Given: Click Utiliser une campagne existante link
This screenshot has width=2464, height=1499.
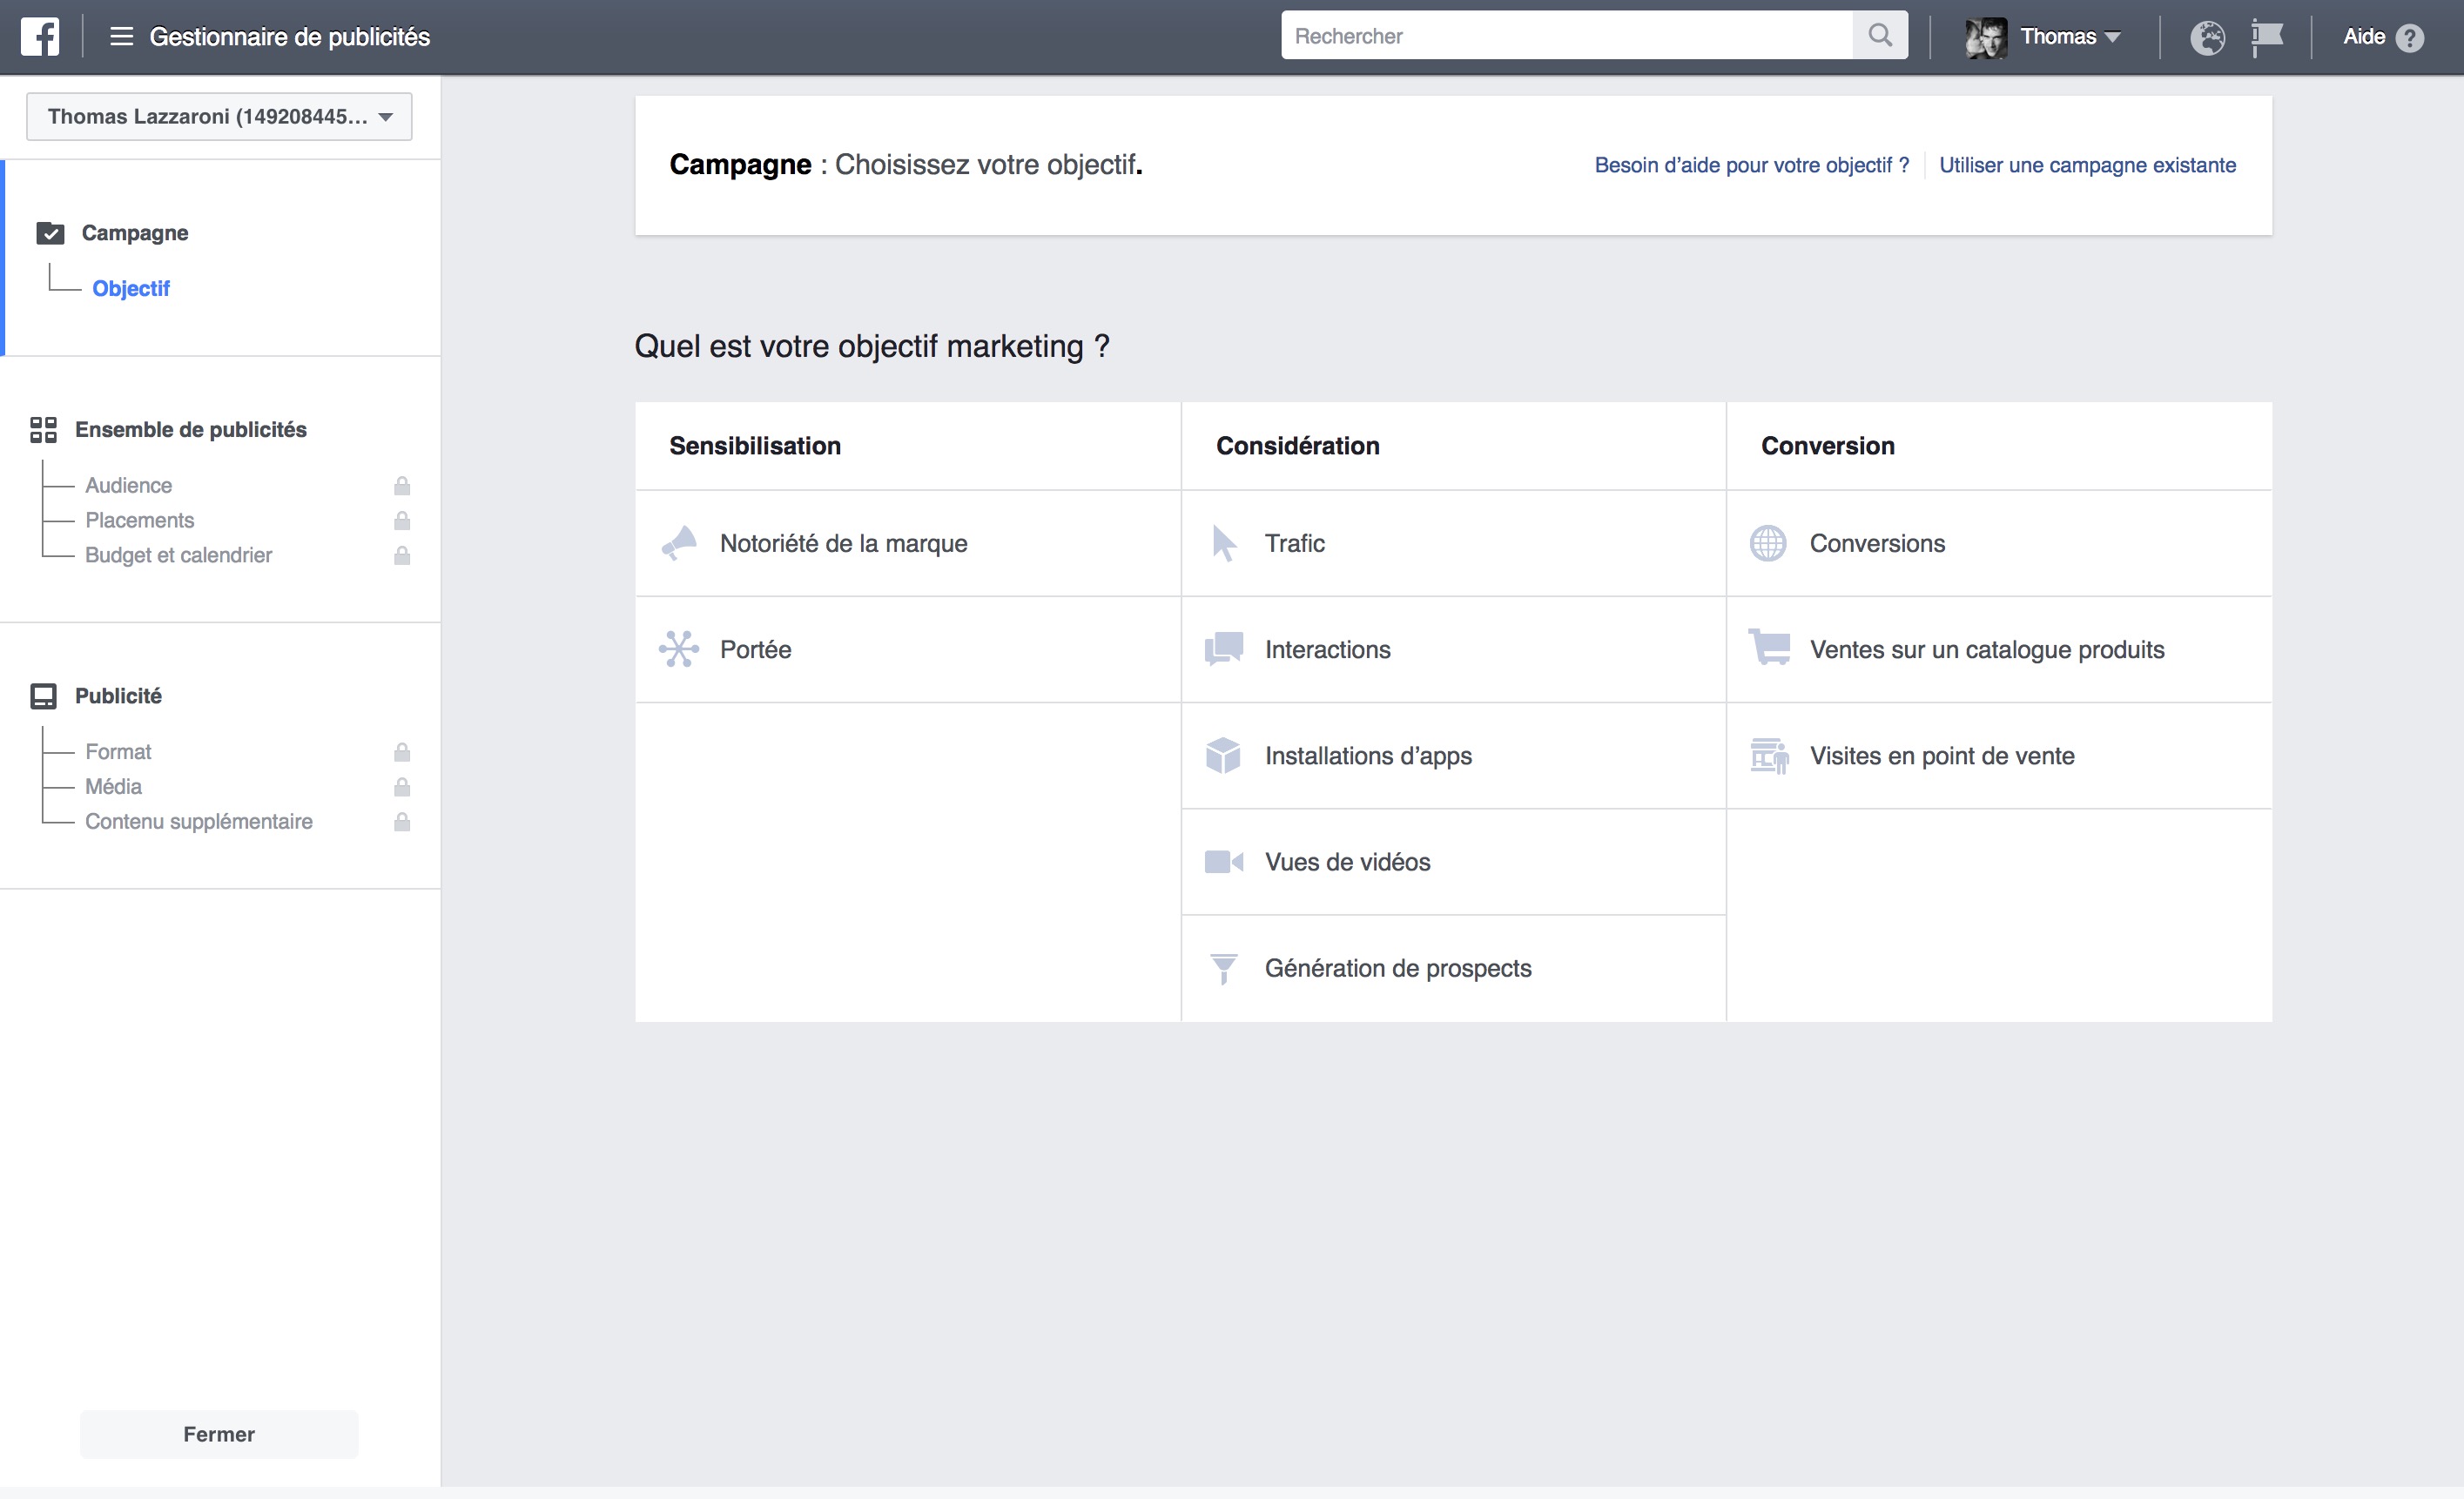Looking at the screenshot, I should click(2087, 165).
